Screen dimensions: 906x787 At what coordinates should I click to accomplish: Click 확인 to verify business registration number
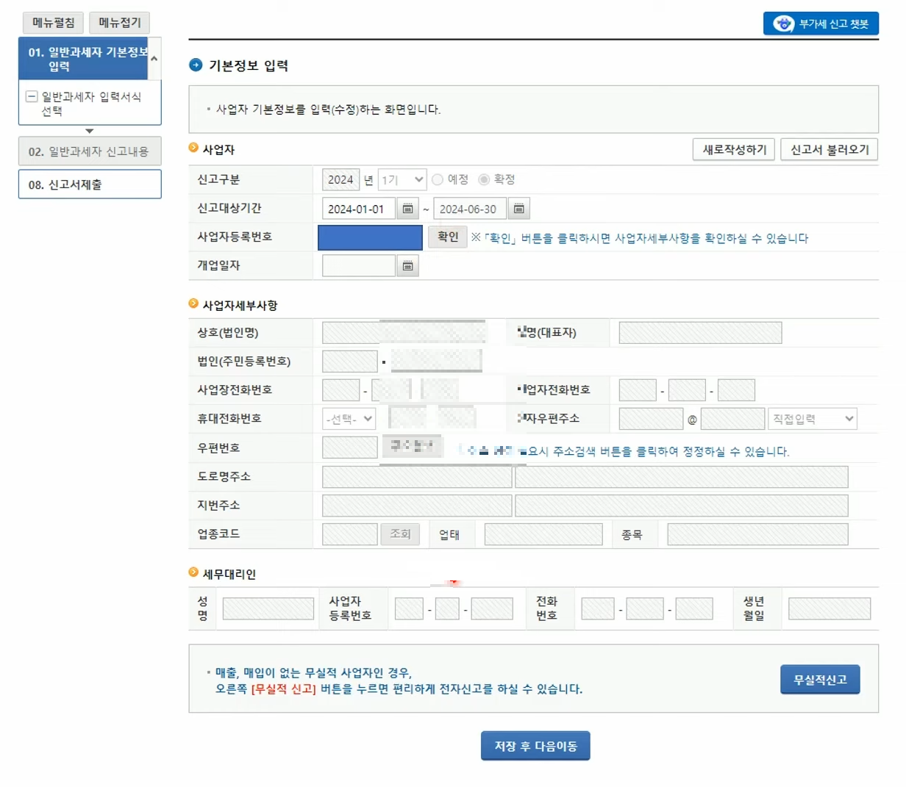(x=446, y=237)
